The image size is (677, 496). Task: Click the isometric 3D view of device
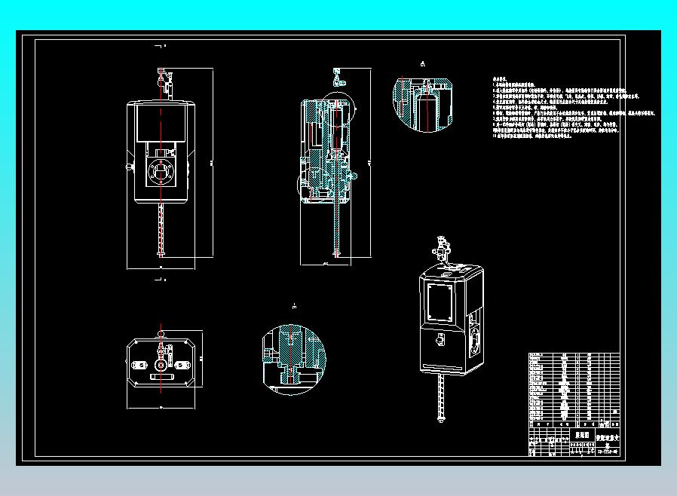451,328
